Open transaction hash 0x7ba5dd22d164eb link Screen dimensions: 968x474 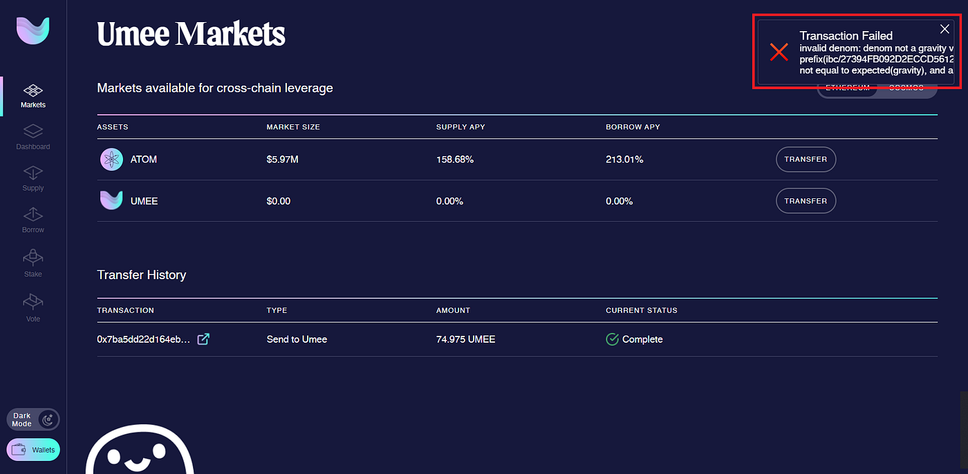(x=143, y=339)
